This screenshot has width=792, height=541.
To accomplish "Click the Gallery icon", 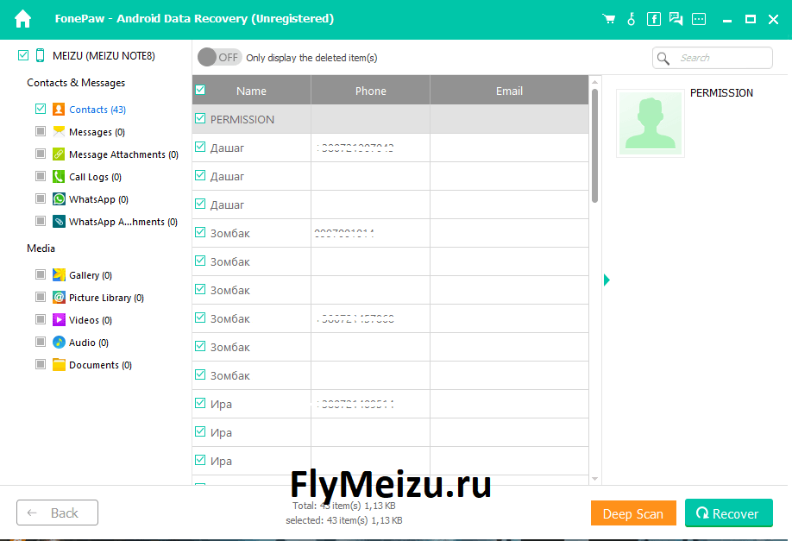I will click(59, 274).
